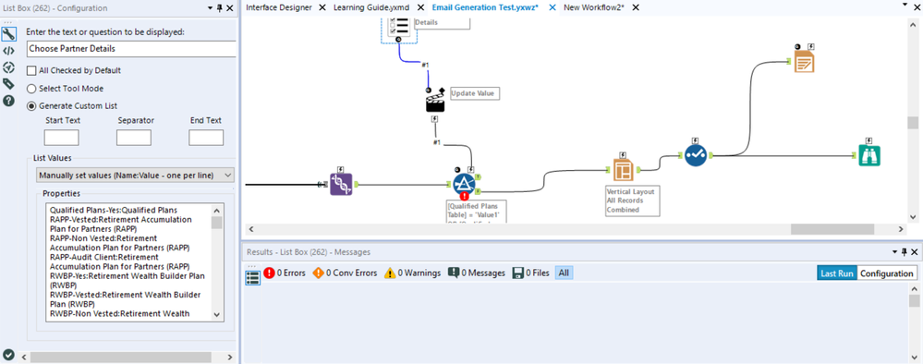The height and width of the screenshot is (364, 923).
Task: Click the Qualified Plans-Yes line in Properties
Action: pos(114,210)
